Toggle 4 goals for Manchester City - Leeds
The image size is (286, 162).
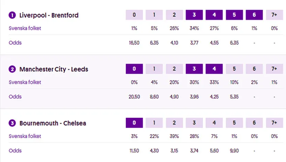click(x=214, y=69)
